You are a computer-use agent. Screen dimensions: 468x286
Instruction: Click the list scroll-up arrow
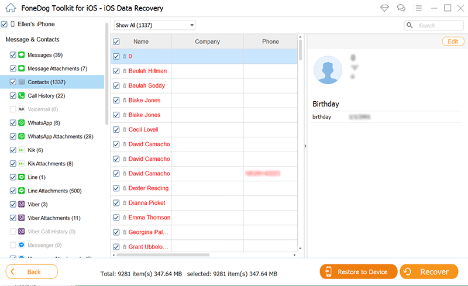(x=300, y=37)
